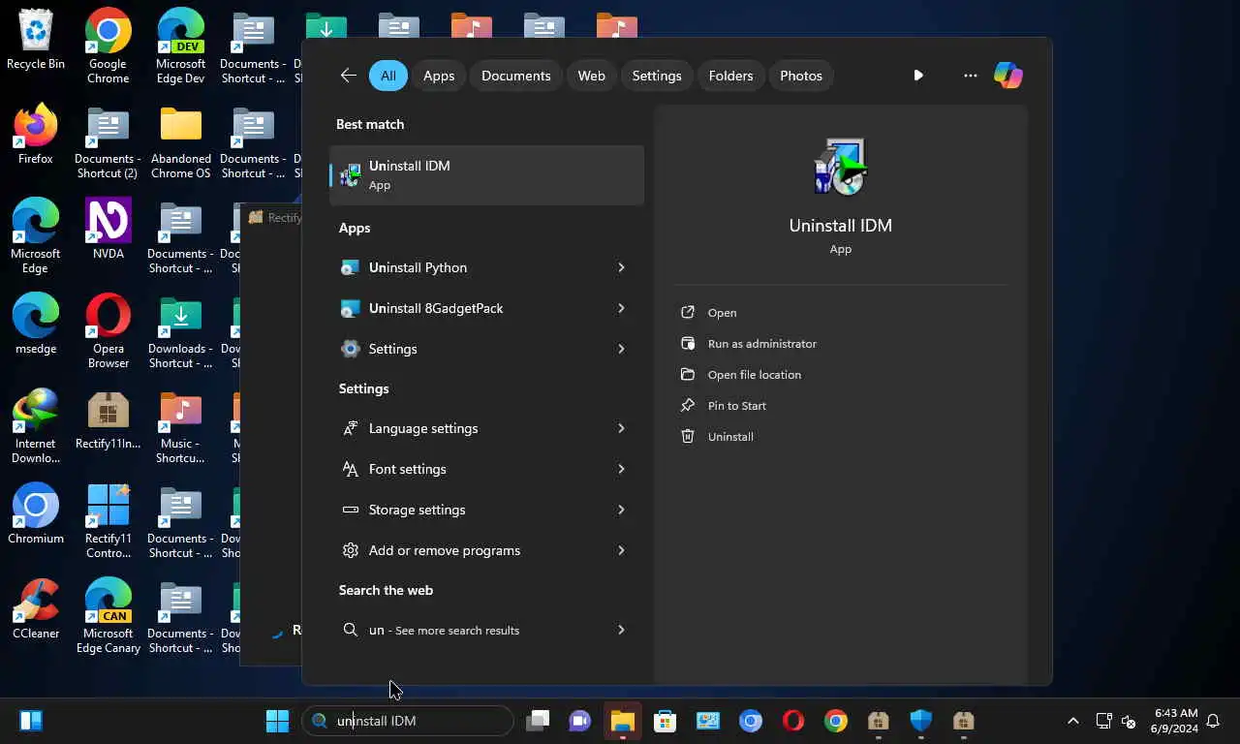Image resolution: width=1240 pixels, height=744 pixels.
Task: Open Microsoft Store taskbar icon
Action: click(x=665, y=721)
